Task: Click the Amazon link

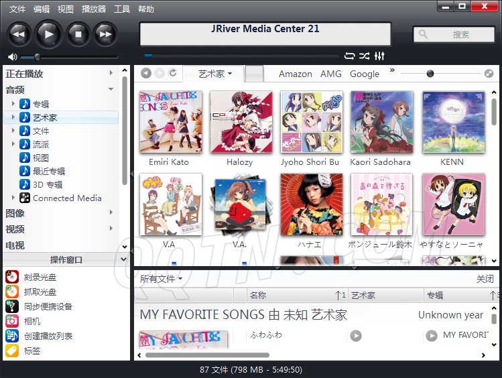Action: [x=296, y=74]
